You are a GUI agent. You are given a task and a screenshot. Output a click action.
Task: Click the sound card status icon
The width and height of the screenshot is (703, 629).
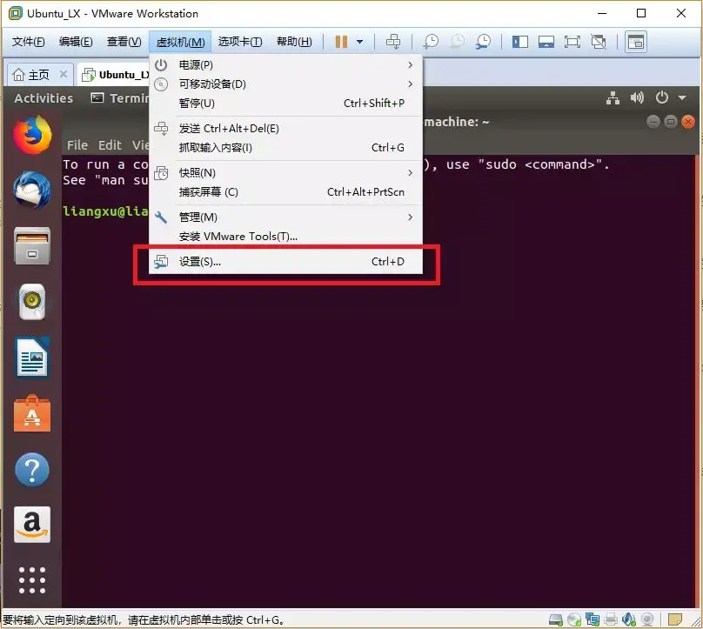point(628,619)
